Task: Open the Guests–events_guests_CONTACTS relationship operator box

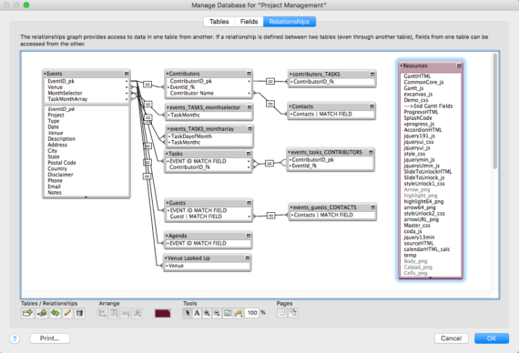Action: [x=270, y=216]
